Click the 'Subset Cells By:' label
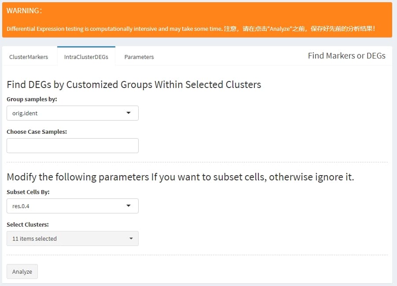The image size is (397, 286). 28,192
